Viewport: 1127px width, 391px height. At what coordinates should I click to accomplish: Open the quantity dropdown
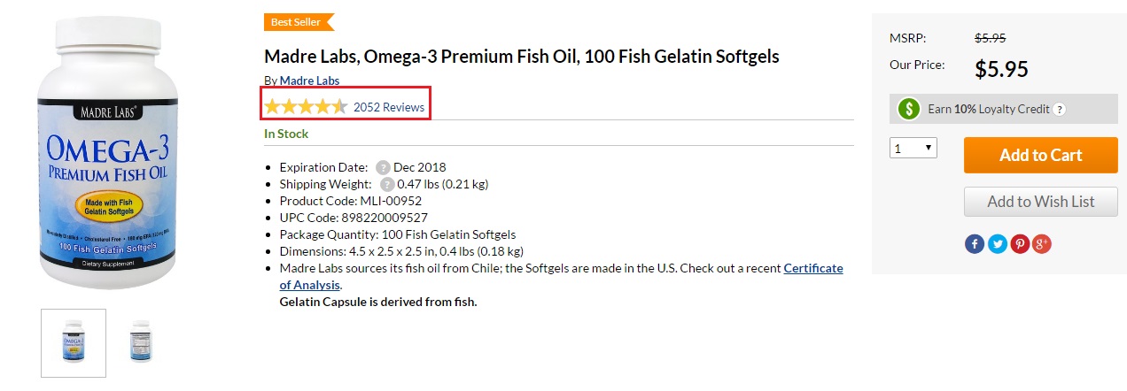(913, 149)
